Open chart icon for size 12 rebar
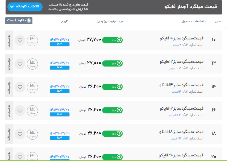 32,63
